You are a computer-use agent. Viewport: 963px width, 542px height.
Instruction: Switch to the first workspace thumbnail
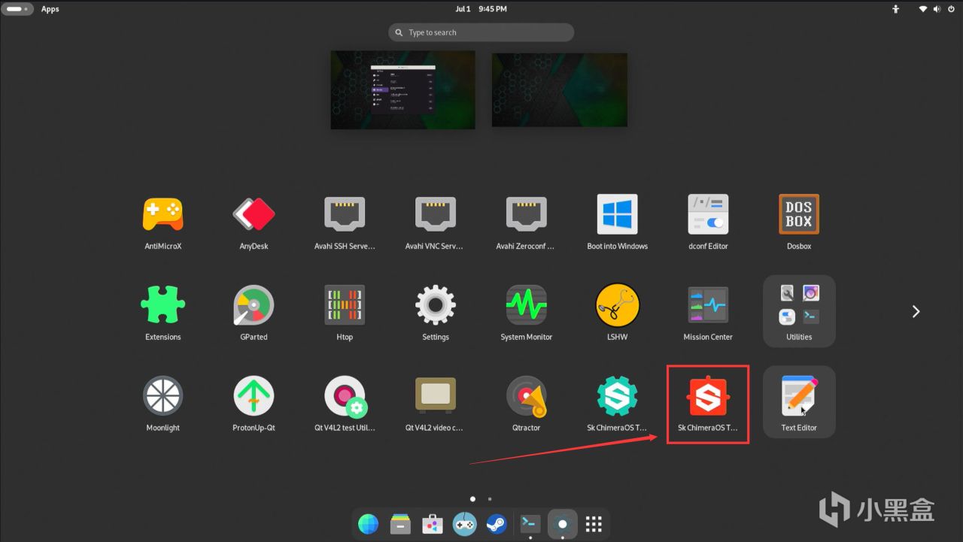pos(403,89)
